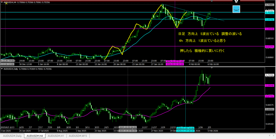
Task: Click the blue smiley face icon
Action: point(236,9)
